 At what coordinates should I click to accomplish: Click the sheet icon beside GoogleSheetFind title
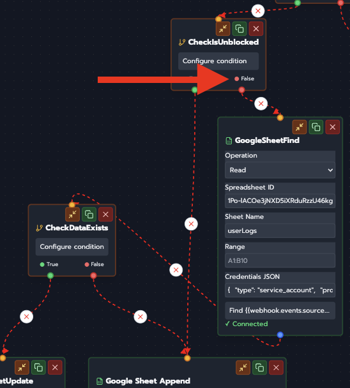[x=229, y=140]
